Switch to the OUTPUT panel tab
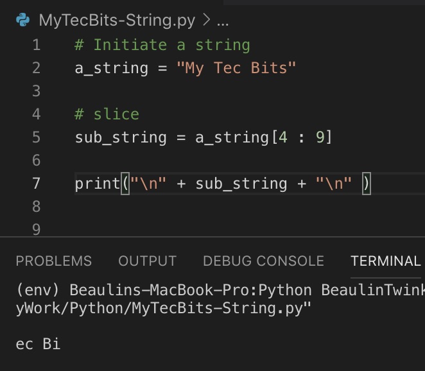The image size is (425, 371). coord(148,261)
